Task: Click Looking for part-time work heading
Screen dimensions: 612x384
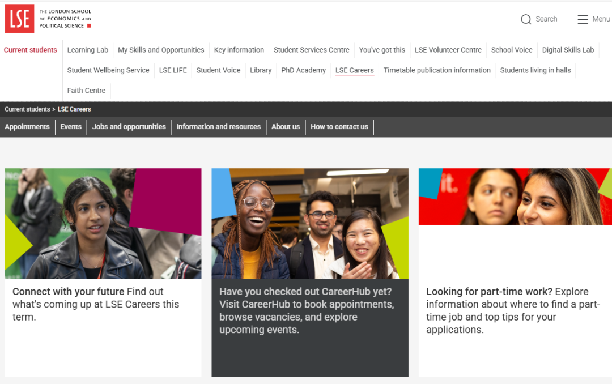Action: (489, 292)
